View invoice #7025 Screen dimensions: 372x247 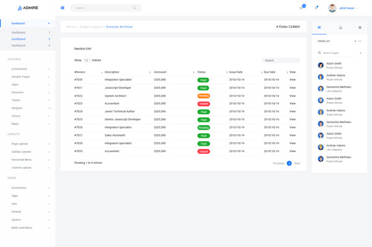(x=293, y=119)
